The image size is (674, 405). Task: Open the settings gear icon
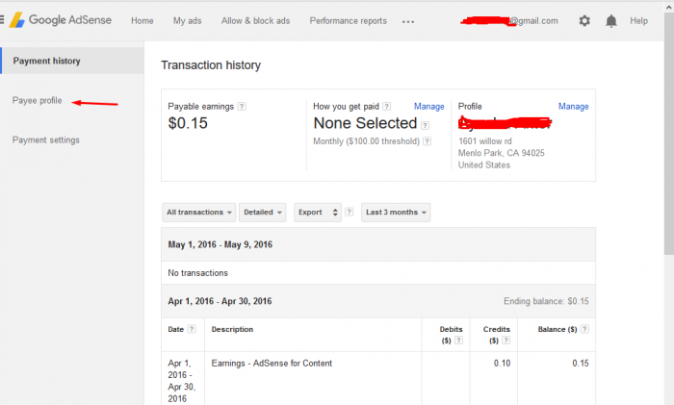click(x=584, y=20)
